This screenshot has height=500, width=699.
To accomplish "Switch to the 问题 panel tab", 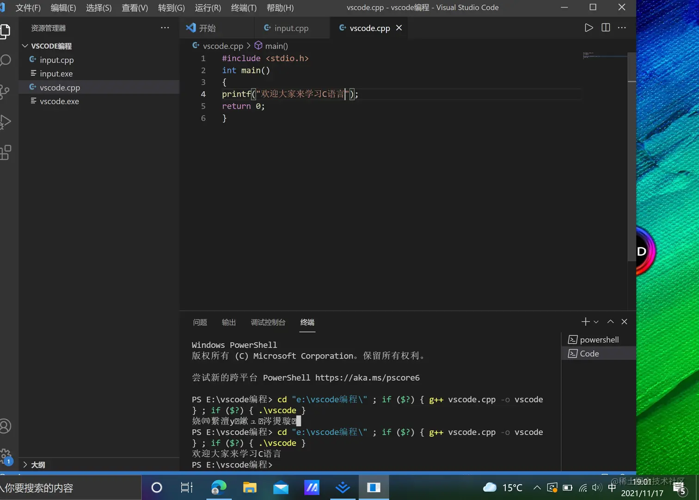I will point(200,322).
